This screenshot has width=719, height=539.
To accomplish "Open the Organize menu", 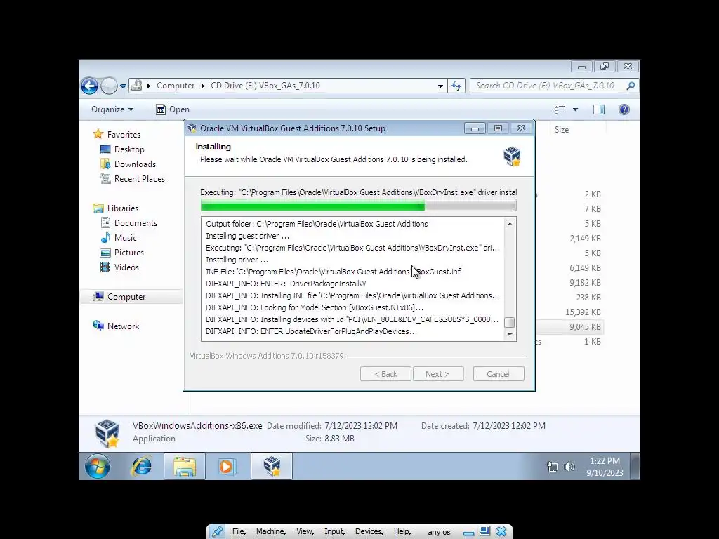I will (x=112, y=109).
